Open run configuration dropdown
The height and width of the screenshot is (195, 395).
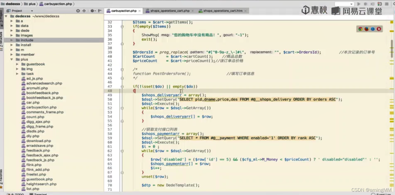(344, 4)
